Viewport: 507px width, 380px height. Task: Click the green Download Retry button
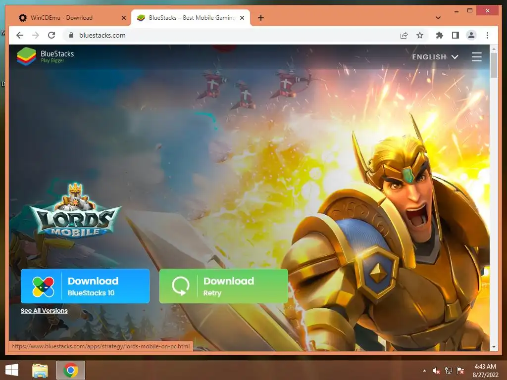click(224, 286)
